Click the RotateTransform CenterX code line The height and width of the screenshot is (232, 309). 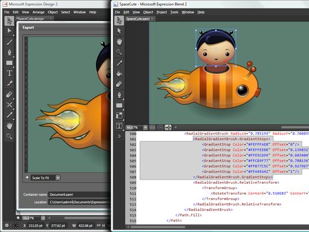[x=260, y=193]
